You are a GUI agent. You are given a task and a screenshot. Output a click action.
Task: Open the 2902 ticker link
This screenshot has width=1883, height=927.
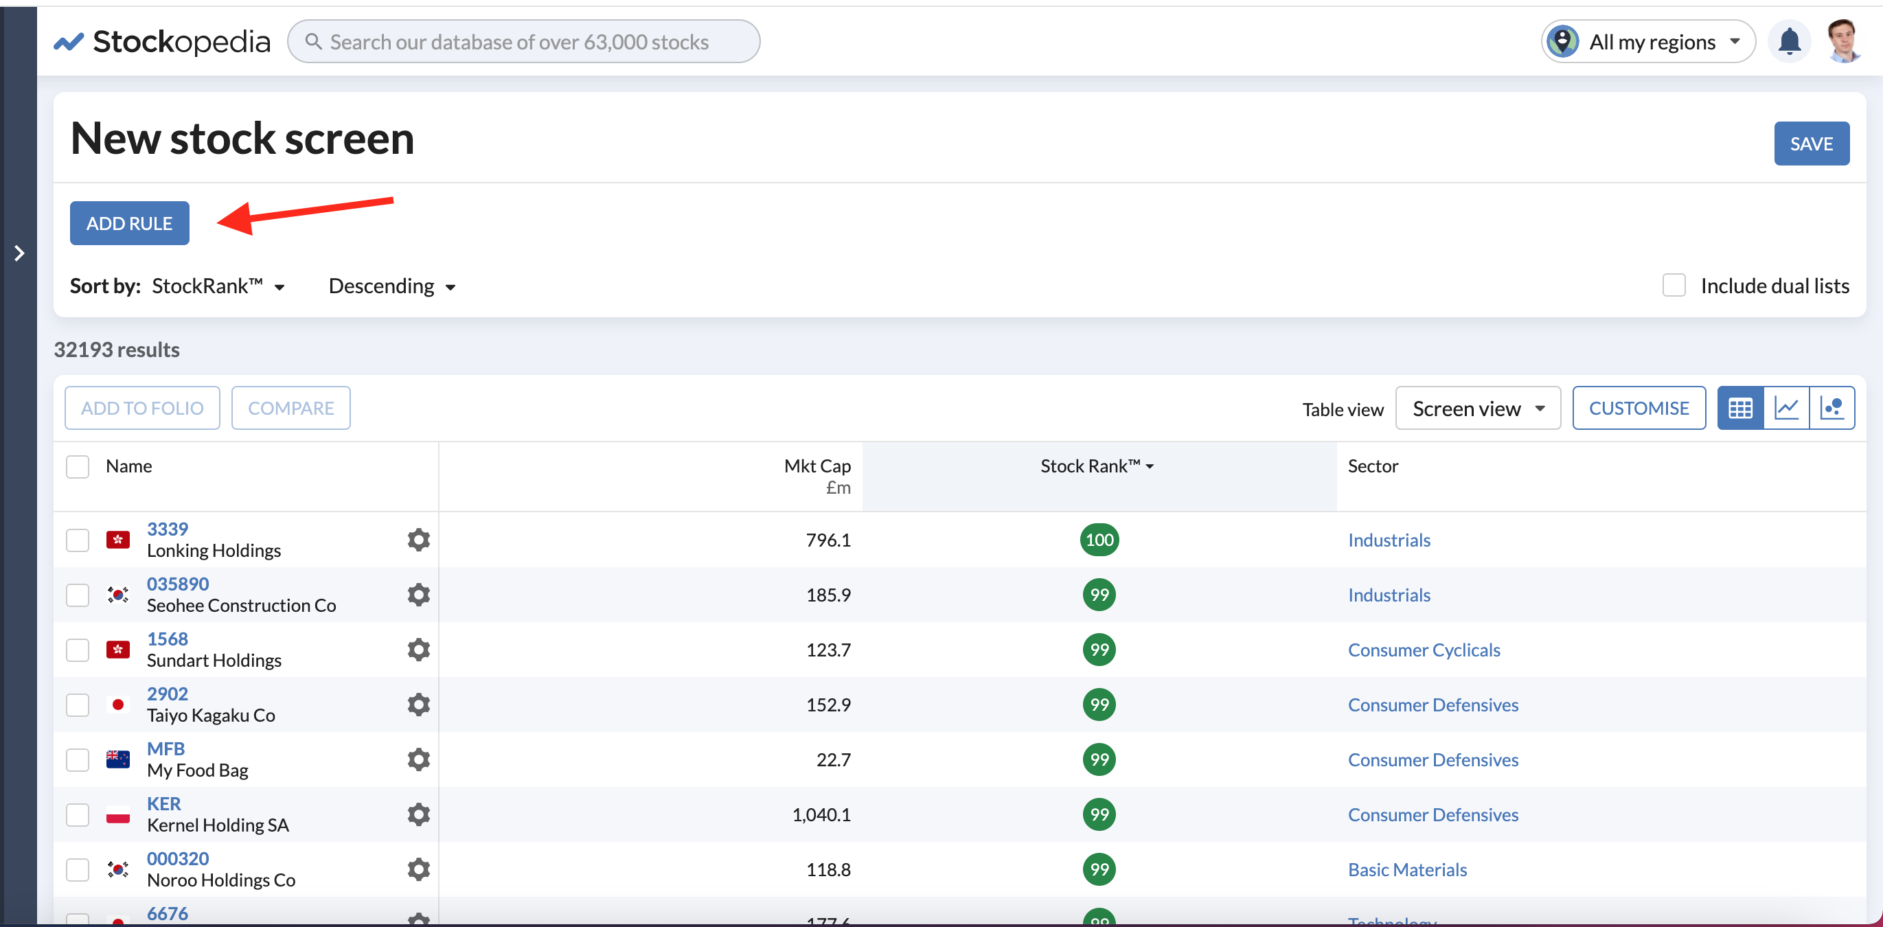168,693
